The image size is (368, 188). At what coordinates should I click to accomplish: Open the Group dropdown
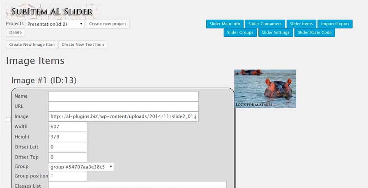click(81, 167)
